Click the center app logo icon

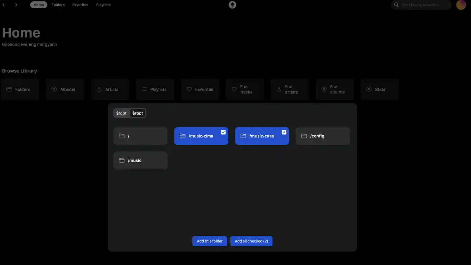pyautogui.click(x=232, y=5)
